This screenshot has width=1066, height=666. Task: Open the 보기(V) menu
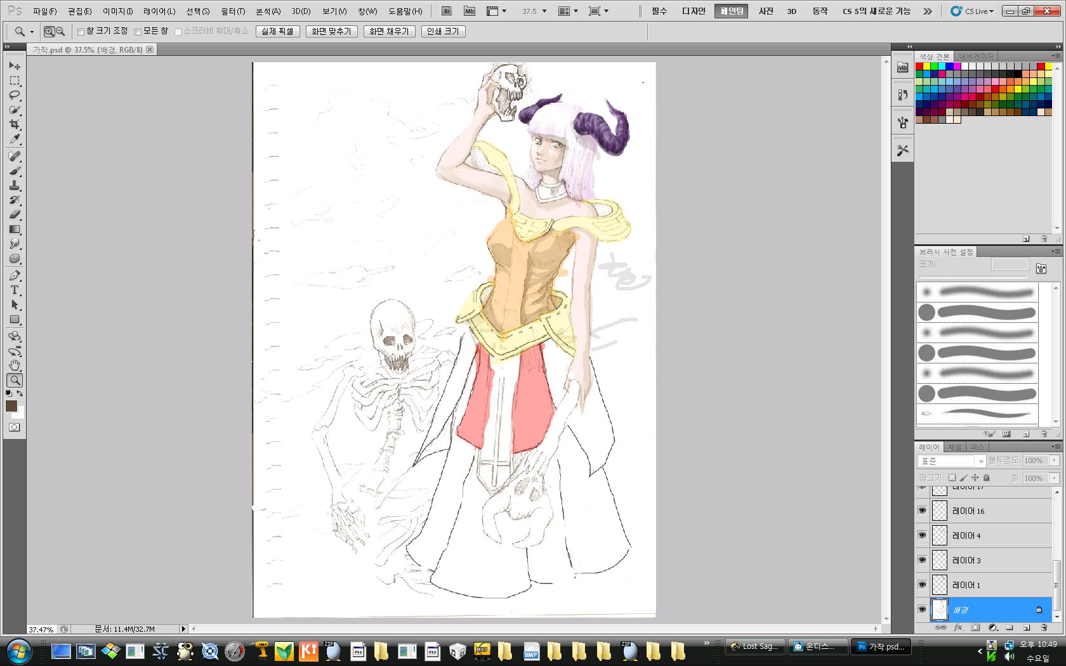coord(334,11)
